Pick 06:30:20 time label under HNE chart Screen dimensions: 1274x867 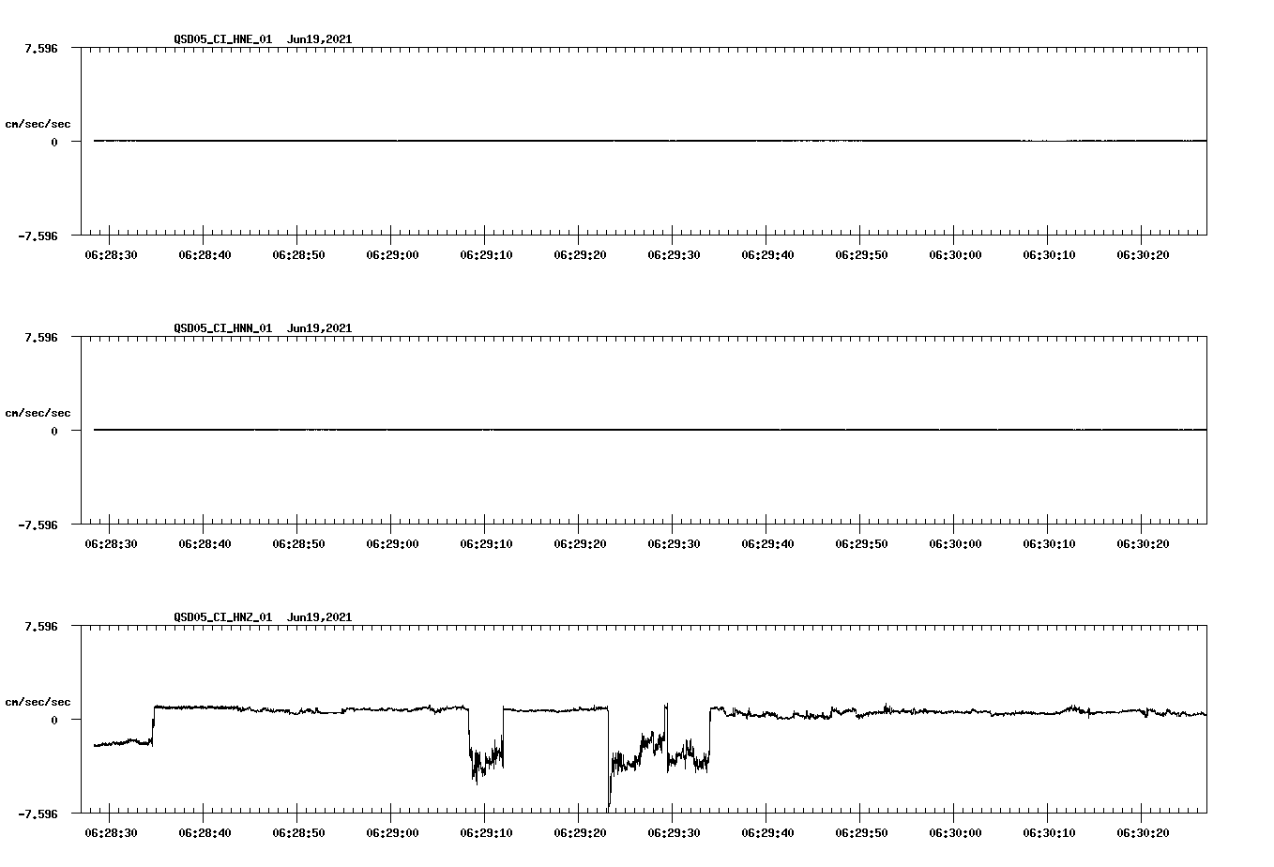(x=1143, y=255)
